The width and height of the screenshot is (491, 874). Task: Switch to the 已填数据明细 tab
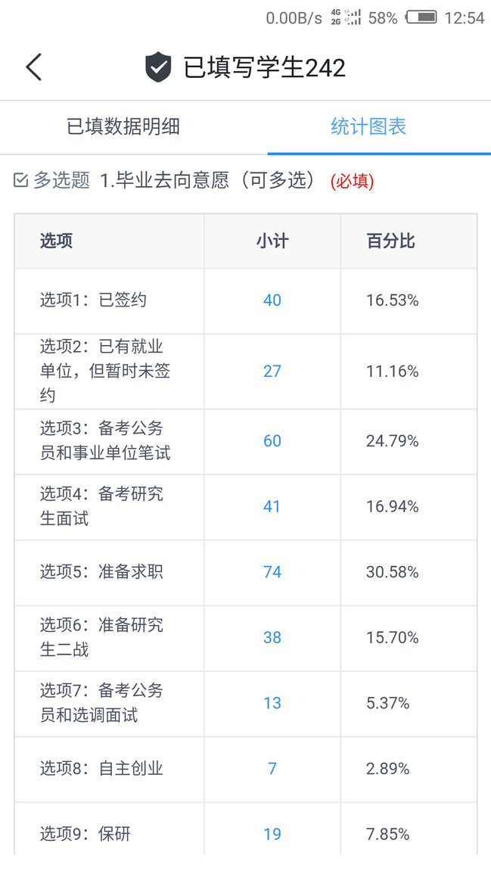123,126
